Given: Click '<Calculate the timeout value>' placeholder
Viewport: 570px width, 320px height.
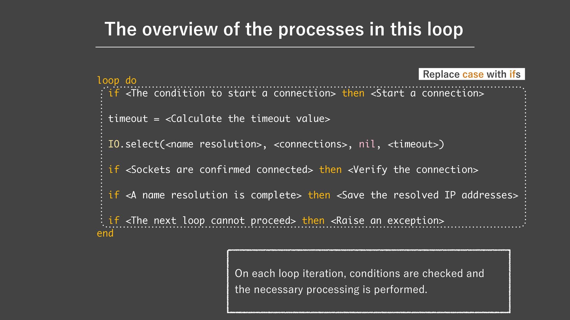Looking at the screenshot, I should (248, 119).
